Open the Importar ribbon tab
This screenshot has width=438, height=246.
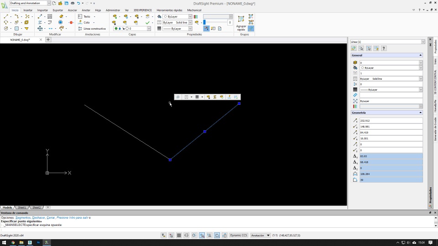click(42, 10)
